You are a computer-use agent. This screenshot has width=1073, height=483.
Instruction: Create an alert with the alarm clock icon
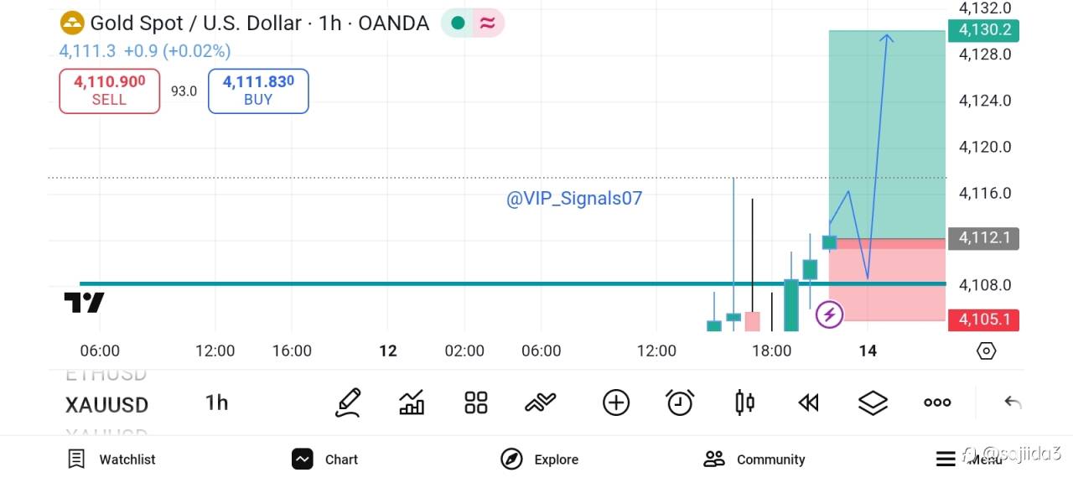(680, 403)
